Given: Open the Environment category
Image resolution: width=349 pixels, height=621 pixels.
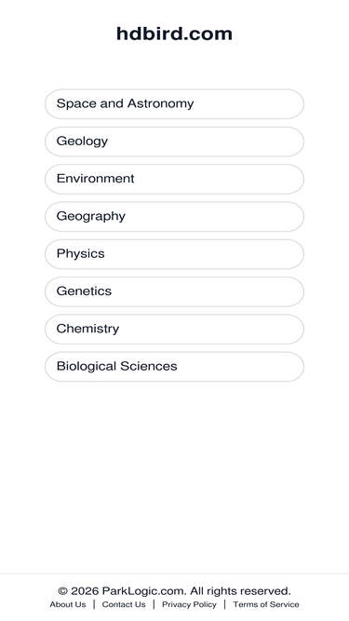Looking at the screenshot, I should (174, 179).
